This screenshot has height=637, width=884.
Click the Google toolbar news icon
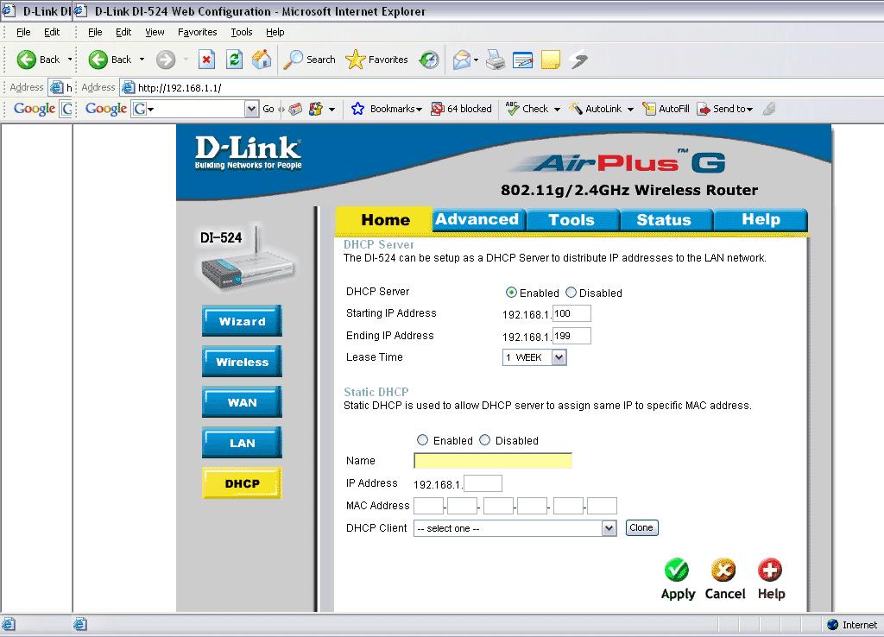pos(295,109)
